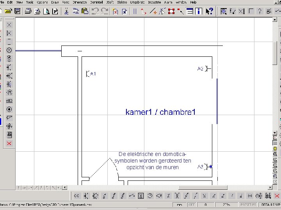Open the File menu
The width and height of the screenshot is (281, 210).
(x=2, y=2)
